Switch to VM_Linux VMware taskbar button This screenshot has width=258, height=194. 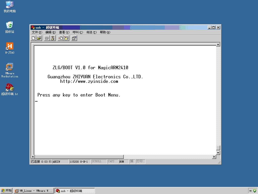pyautogui.click(x=34, y=191)
